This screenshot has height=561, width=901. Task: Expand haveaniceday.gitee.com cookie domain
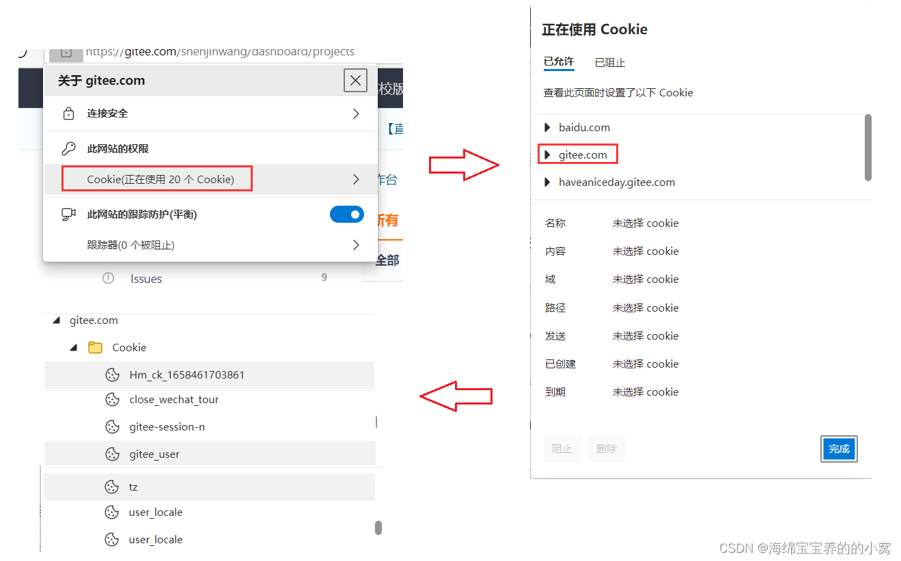click(547, 182)
